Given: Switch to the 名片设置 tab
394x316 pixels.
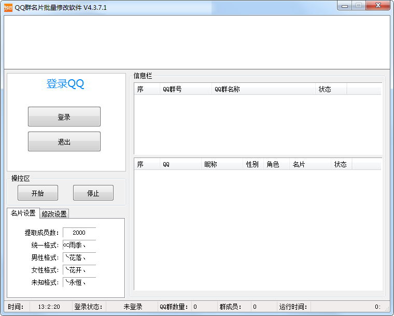Looking at the screenshot, I should pyautogui.click(x=23, y=213).
